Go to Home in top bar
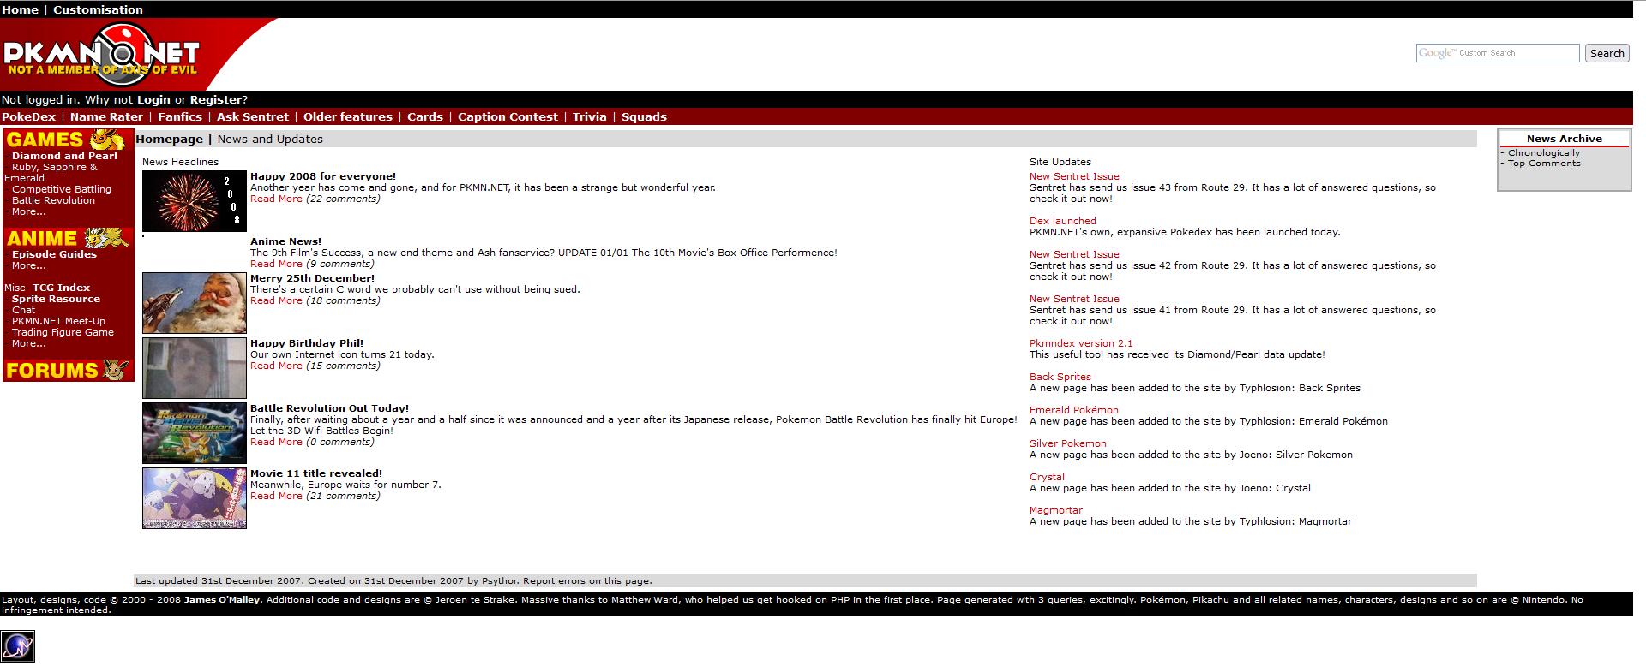 [20, 9]
